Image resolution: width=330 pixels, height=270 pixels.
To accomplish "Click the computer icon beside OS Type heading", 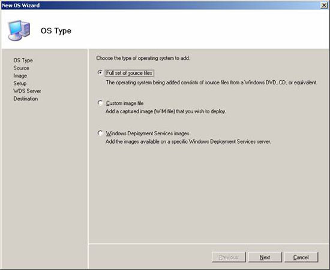I will [x=19, y=31].
